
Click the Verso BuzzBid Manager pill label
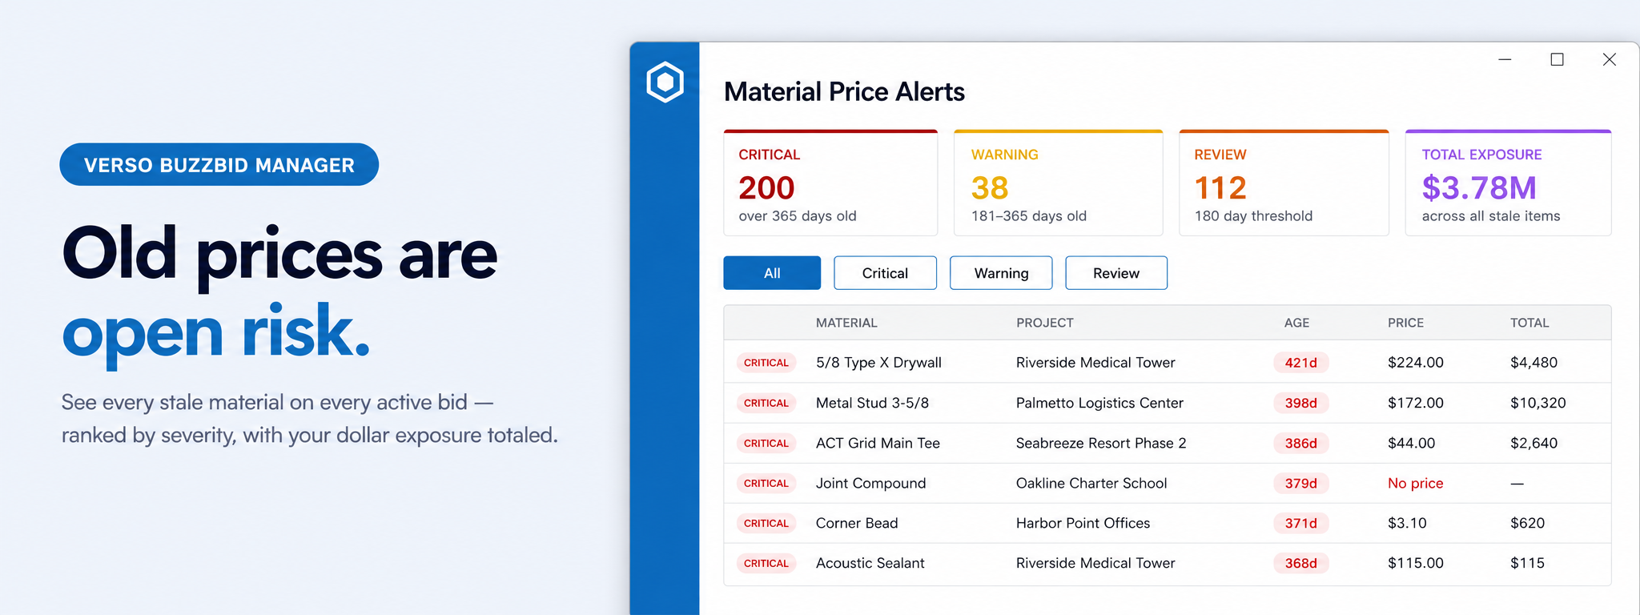[219, 165]
